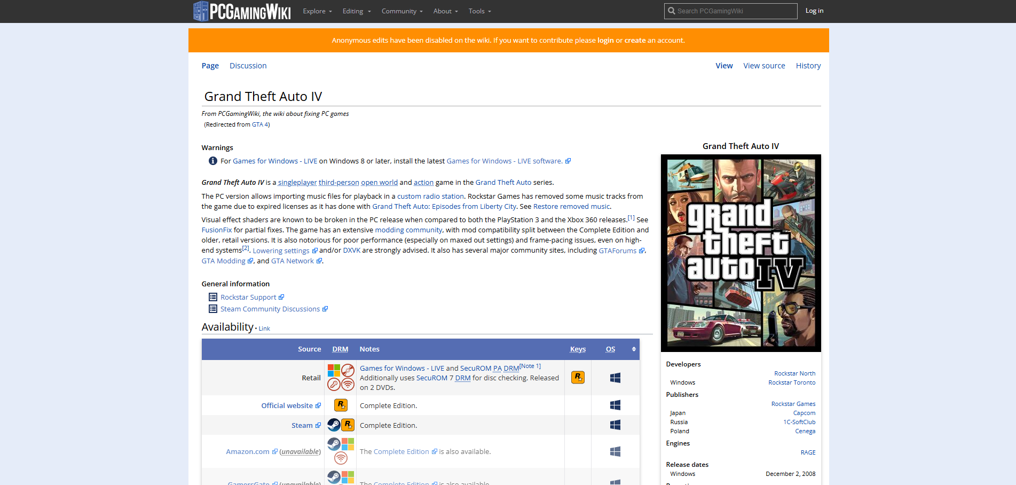Click the Steam Community Discussions list icon
The width and height of the screenshot is (1016, 485).
point(213,309)
